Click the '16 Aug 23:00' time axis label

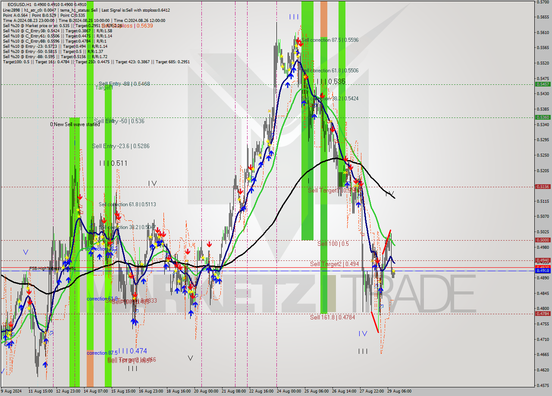[x=151, y=391]
